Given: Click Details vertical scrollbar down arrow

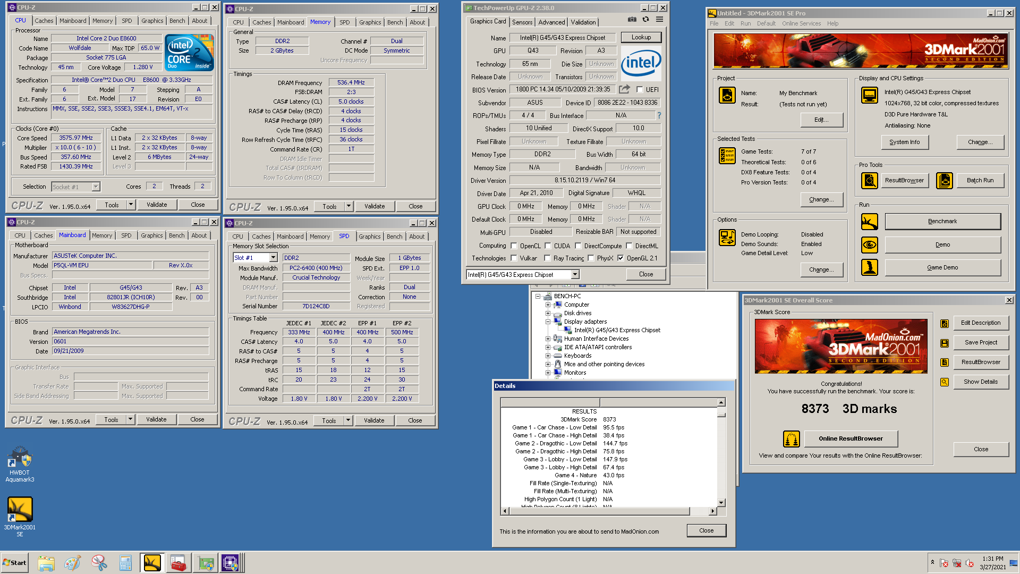Looking at the screenshot, I should tap(721, 502).
